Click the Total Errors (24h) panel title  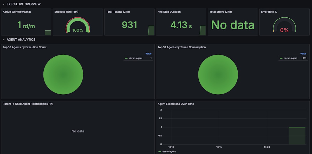point(220,12)
